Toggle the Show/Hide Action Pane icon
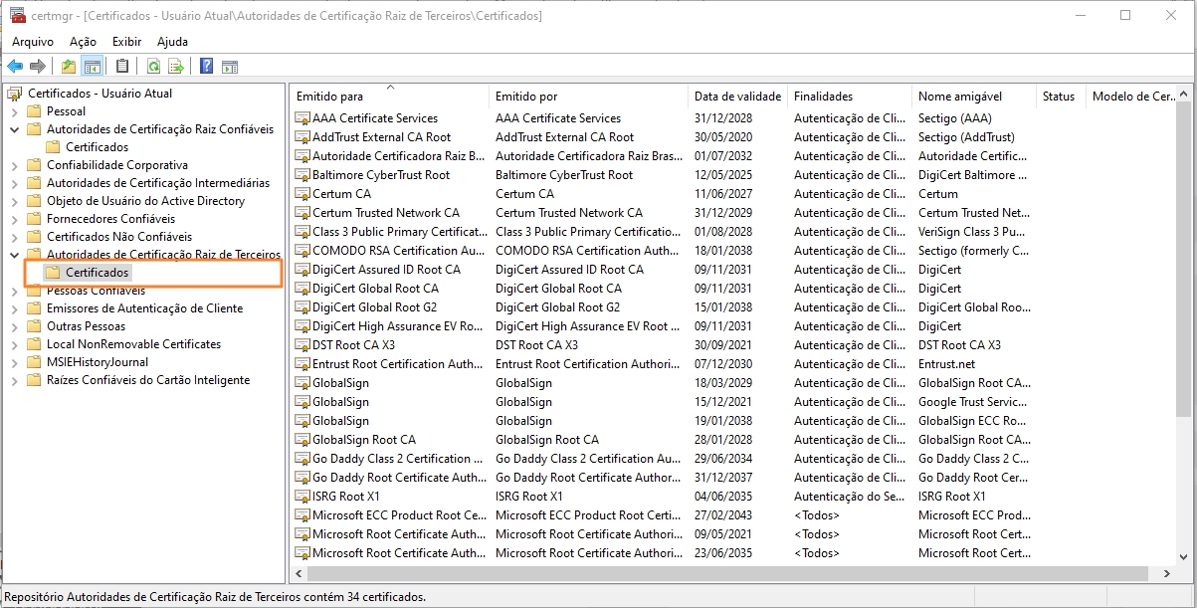Image resolution: width=1197 pixels, height=608 pixels. 230,67
